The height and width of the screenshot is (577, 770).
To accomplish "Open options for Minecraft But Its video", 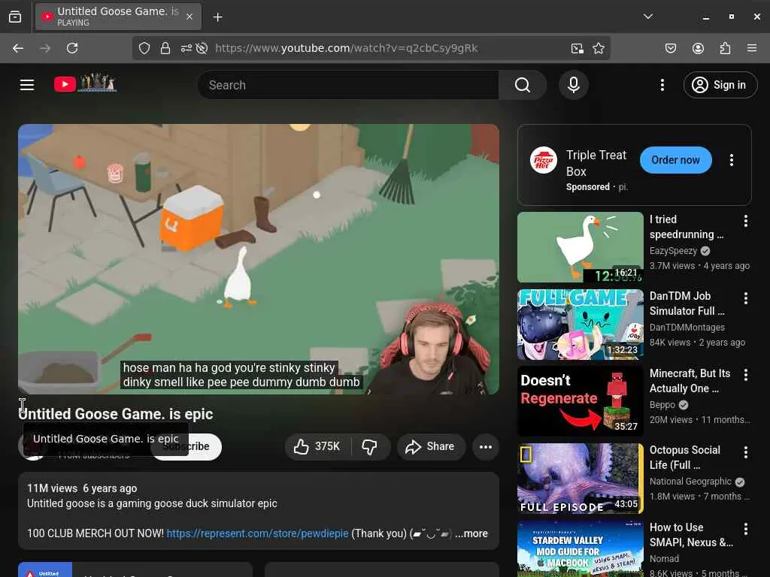I will point(745,375).
